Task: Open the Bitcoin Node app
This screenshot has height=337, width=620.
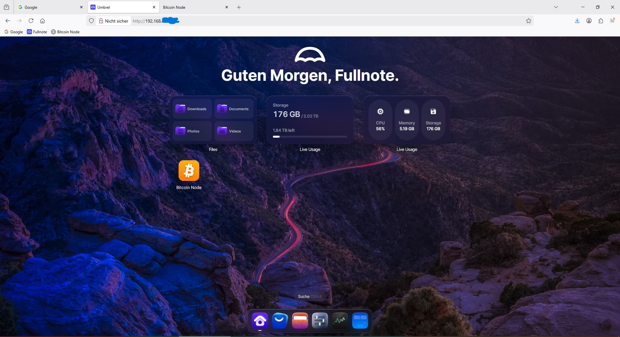Action: pyautogui.click(x=189, y=171)
